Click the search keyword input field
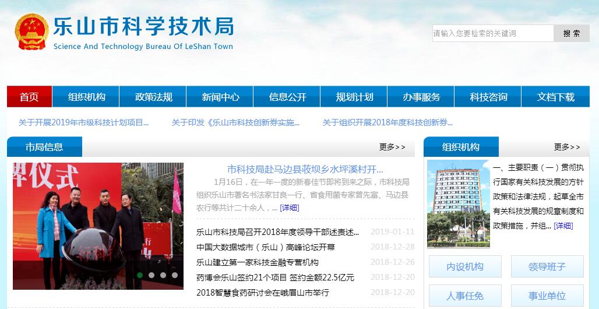The width and height of the screenshot is (599, 309). click(492, 34)
